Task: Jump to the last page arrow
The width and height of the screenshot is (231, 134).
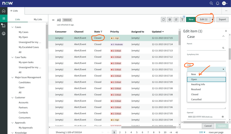Action: tap(176, 132)
